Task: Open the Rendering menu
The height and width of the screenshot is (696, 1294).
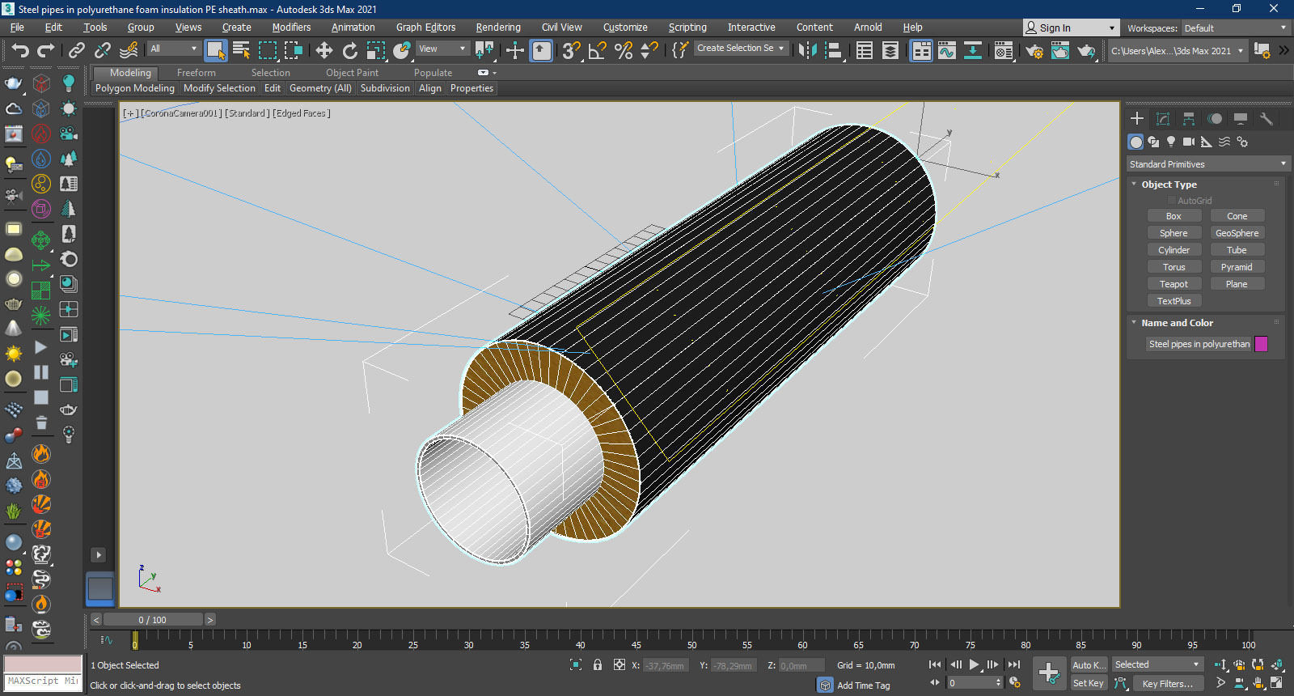Action: tap(498, 28)
